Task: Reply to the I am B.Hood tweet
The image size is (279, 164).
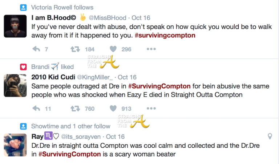Action: pos(36,49)
